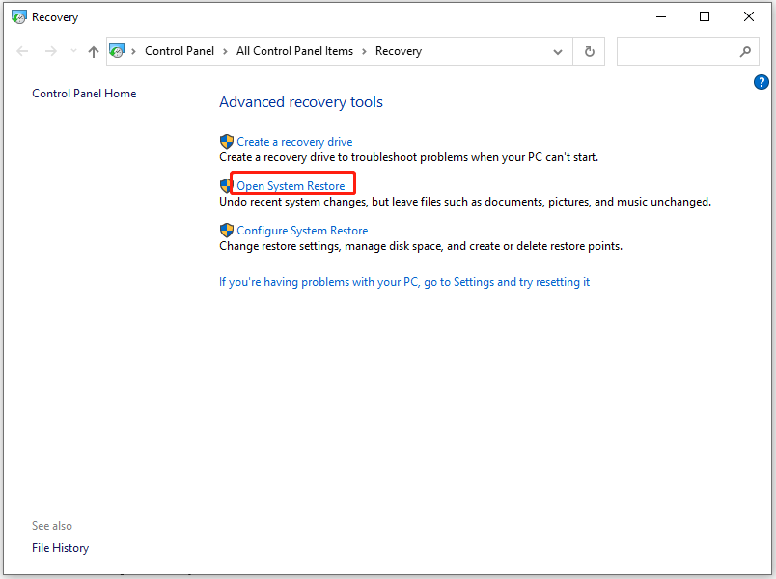Go up one level with up arrow
Viewport: 776px width, 579px height.
point(93,51)
